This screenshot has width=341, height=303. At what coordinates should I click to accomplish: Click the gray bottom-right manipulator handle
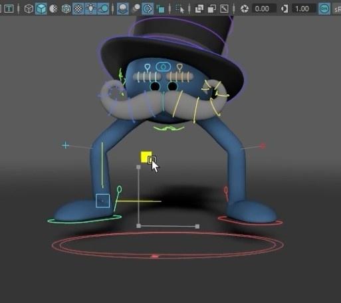197,226
